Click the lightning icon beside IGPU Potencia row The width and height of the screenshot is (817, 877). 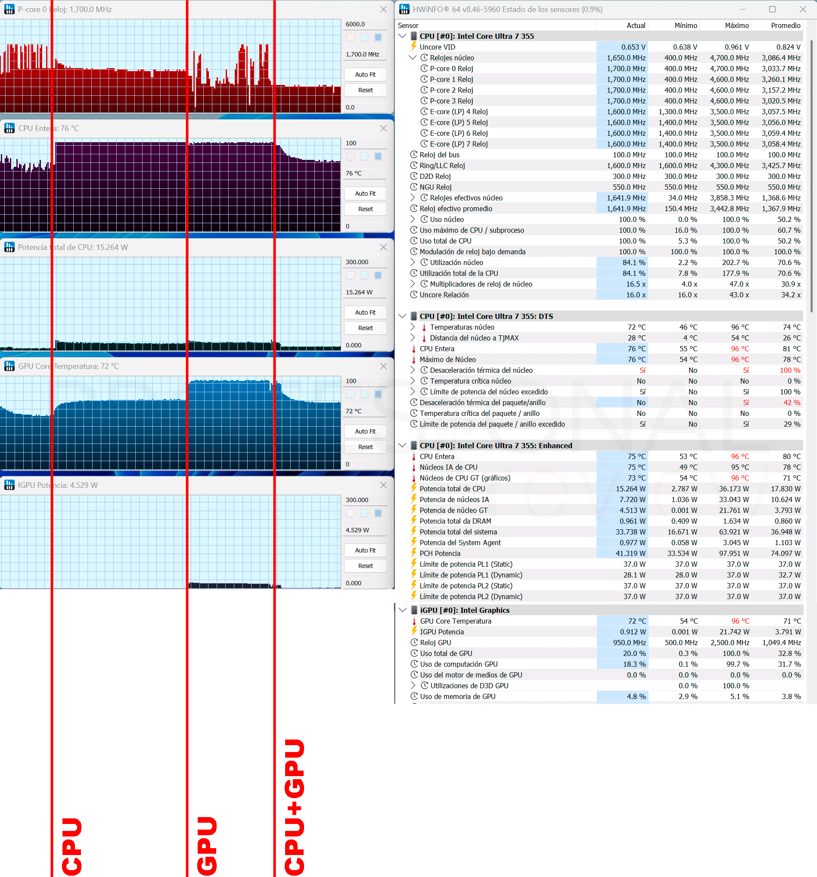[x=414, y=632]
